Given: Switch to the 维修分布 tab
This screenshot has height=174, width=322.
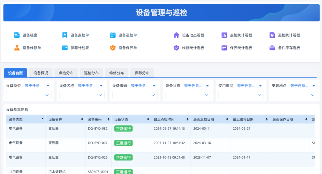Looking at the screenshot, I should pos(116,73).
